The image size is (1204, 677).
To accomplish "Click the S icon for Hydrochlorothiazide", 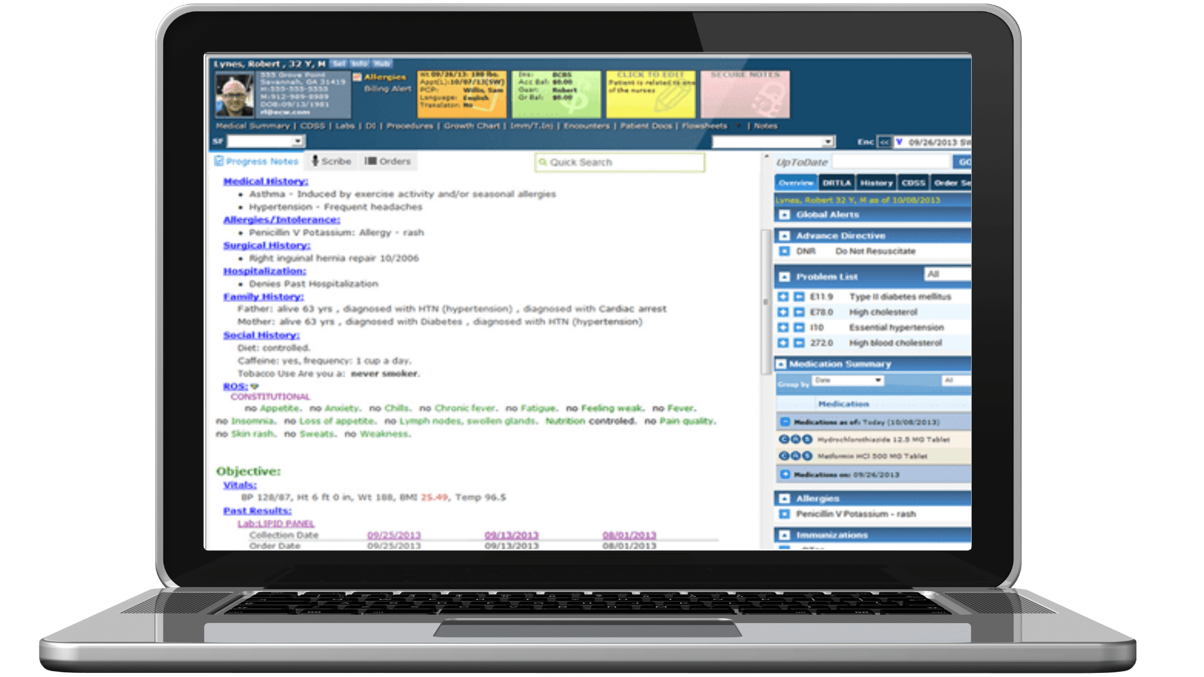I will tap(807, 439).
